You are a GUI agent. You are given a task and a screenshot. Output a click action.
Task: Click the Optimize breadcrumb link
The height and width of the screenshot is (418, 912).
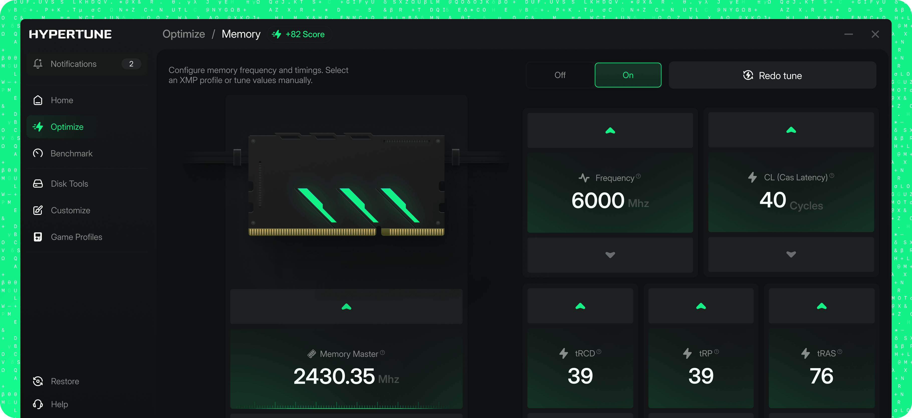coord(184,34)
